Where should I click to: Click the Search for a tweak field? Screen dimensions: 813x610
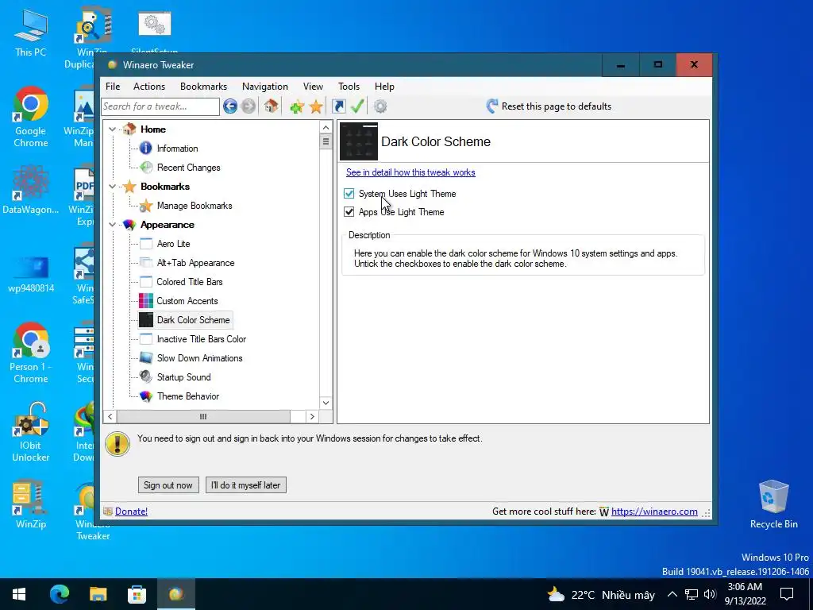160,106
